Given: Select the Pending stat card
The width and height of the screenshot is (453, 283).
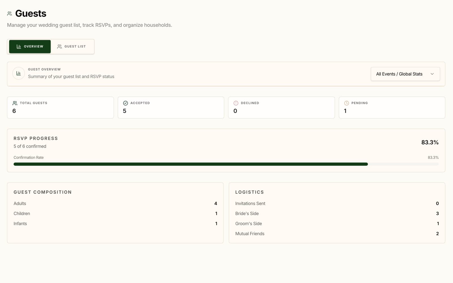Looking at the screenshot, I should tap(392, 108).
